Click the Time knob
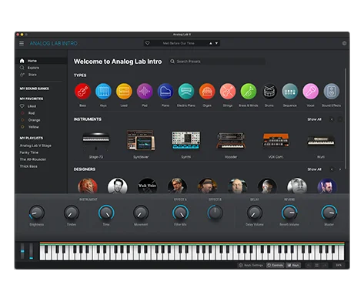This screenshot has width=364, height=308. (106, 213)
